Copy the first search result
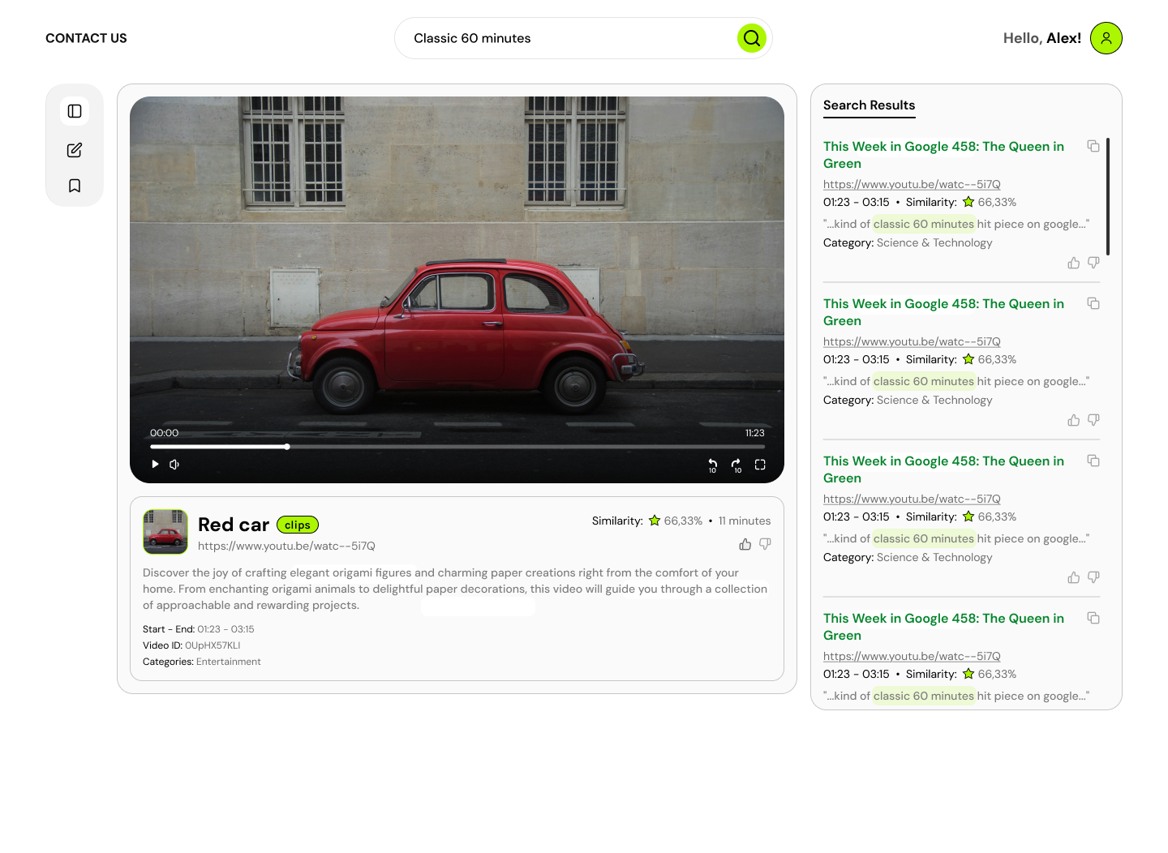 1093,146
